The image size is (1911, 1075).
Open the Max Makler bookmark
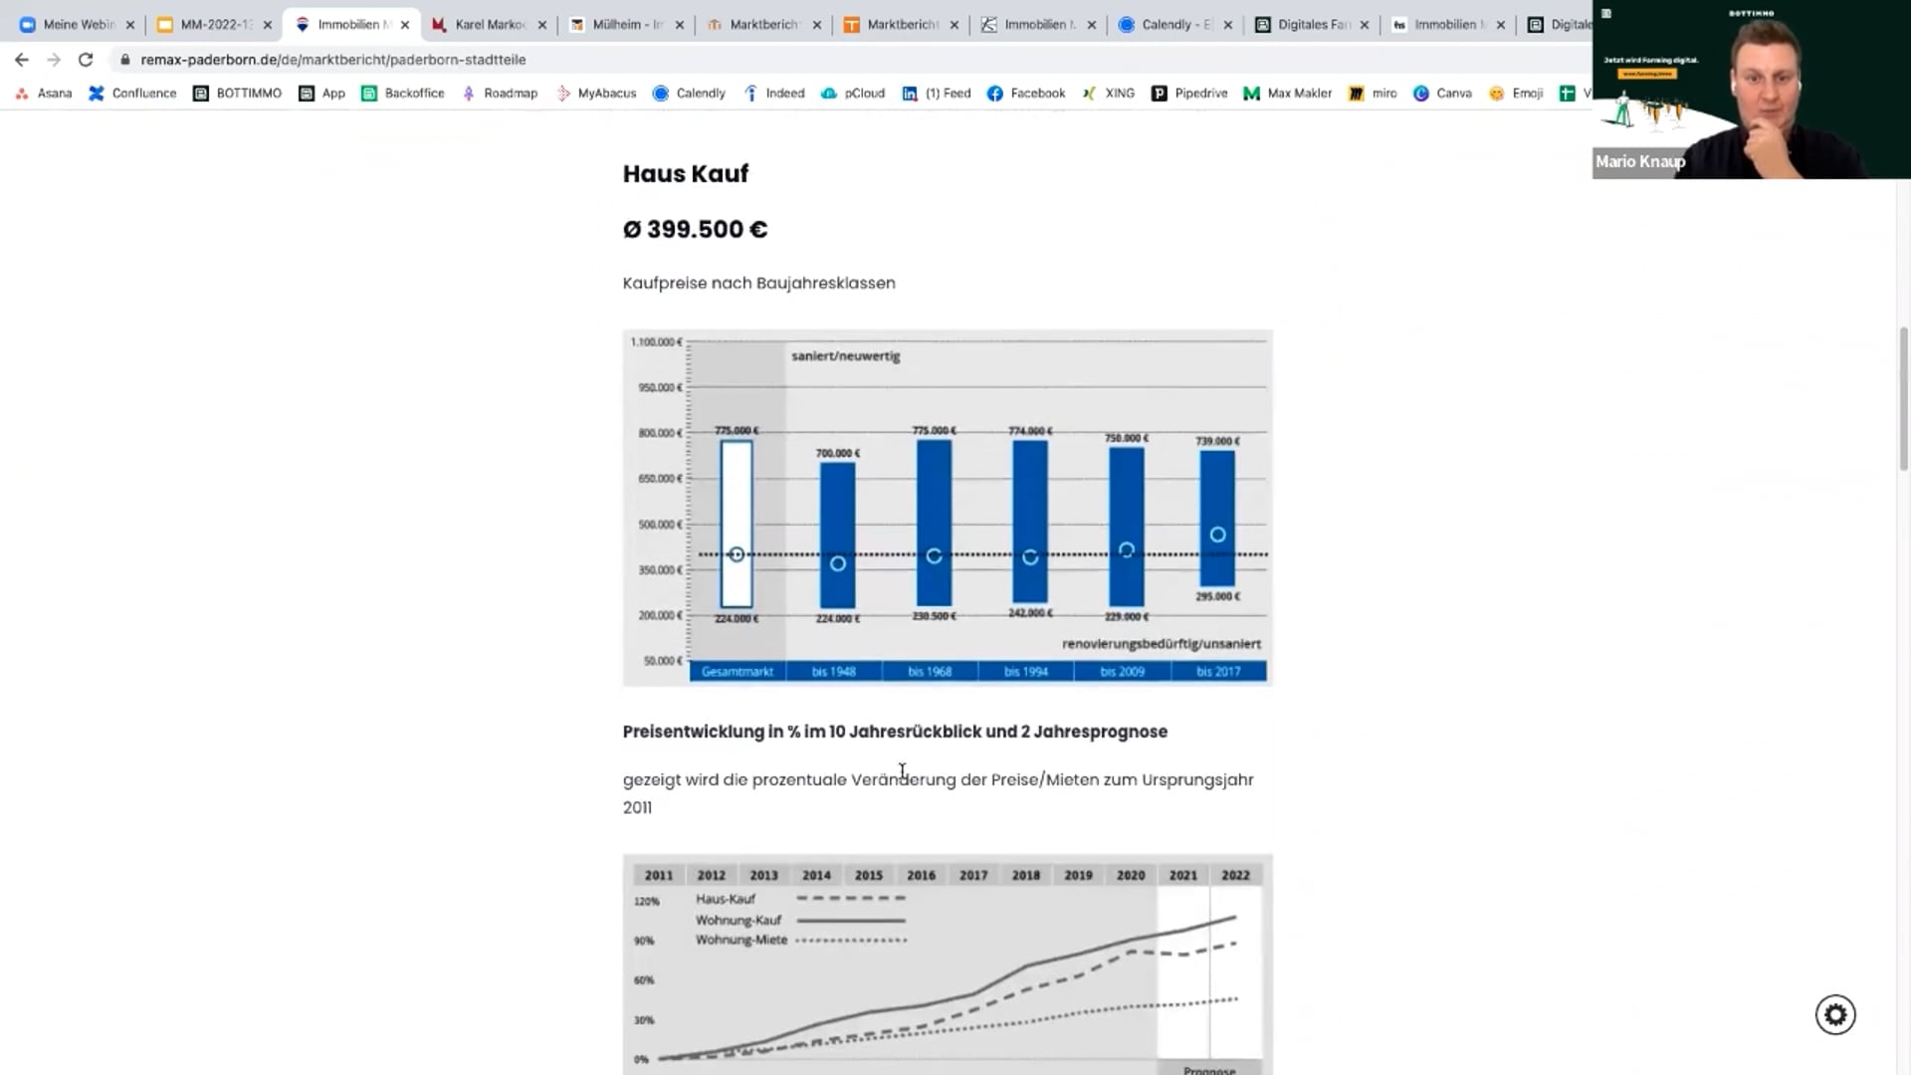[1288, 93]
